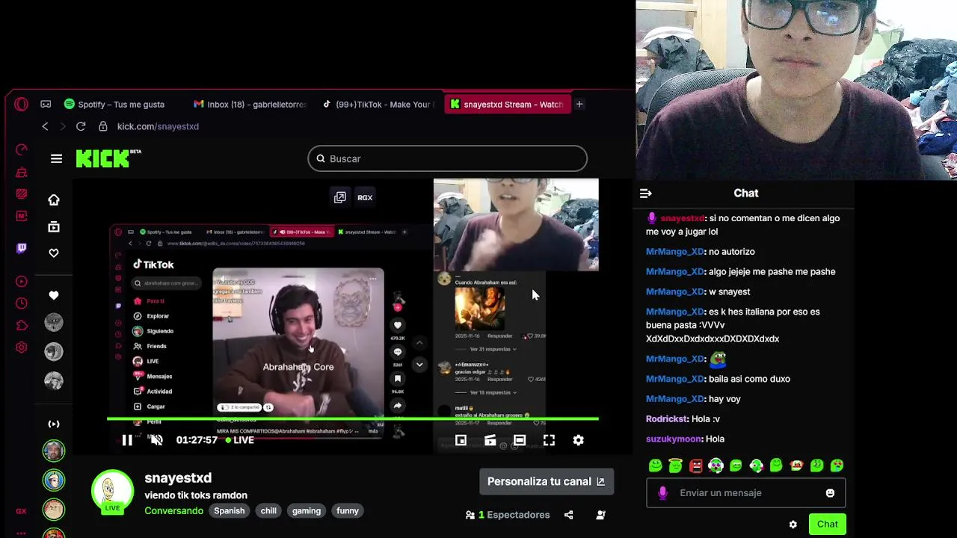Image resolution: width=957 pixels, height=538 pixels.
Task: Click snayestxd username in chat
Action: pos(682,218)
